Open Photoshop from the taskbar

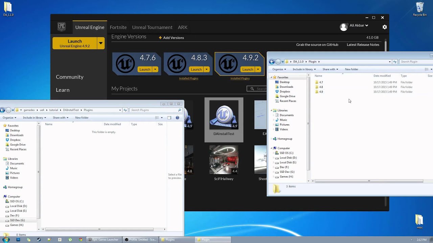(18, 240)
